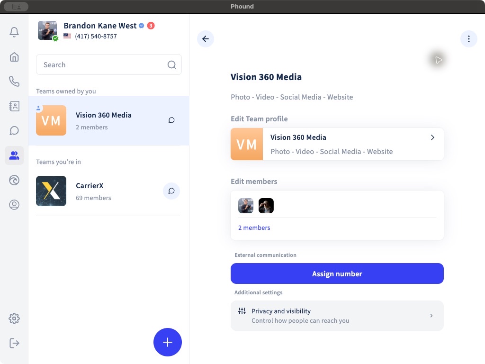The height and width of the screenshot is (364, 485).
Task: Click '69 members' under CarrierX
Action: point(93,198)
